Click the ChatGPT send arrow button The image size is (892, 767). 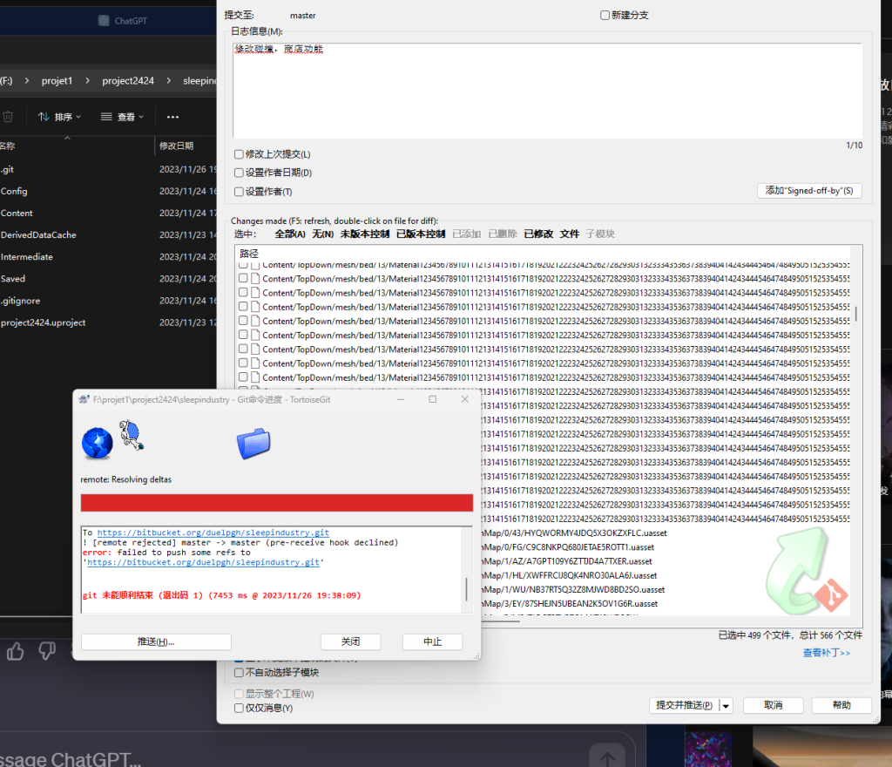(x=607, y=756)
